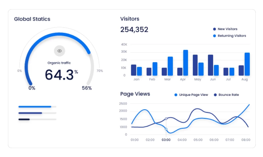Click the Page Views section title
The width and height of the screenshot is (263, 157).
pos(135,94)
